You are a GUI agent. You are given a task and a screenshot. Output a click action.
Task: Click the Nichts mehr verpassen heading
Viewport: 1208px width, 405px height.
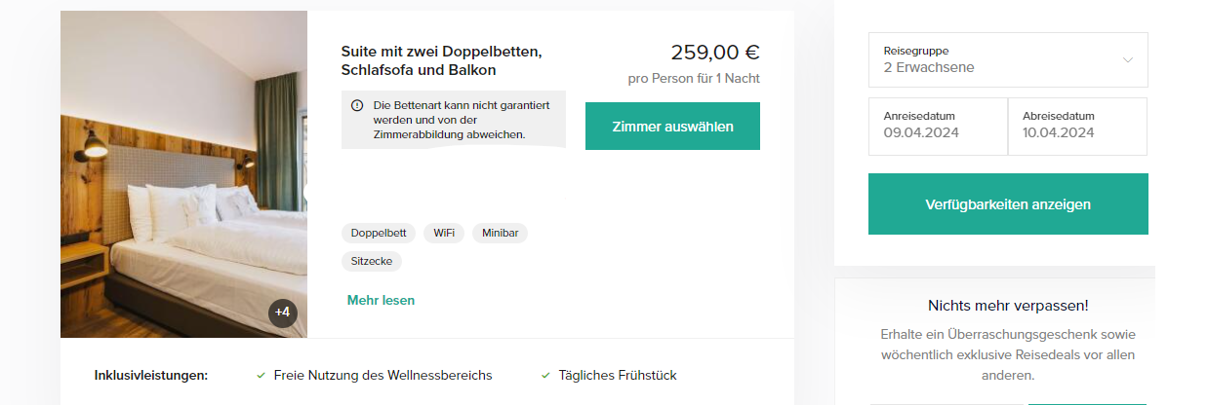1008,306
